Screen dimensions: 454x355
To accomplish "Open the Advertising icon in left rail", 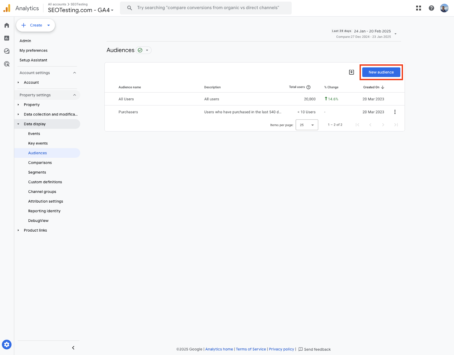I will (x=7, y=64).
